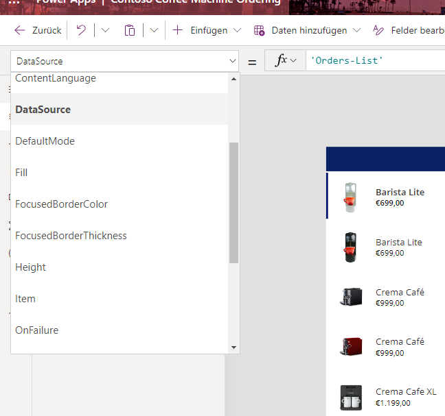Click the Crema Cafe XL title text

point(406,391)
